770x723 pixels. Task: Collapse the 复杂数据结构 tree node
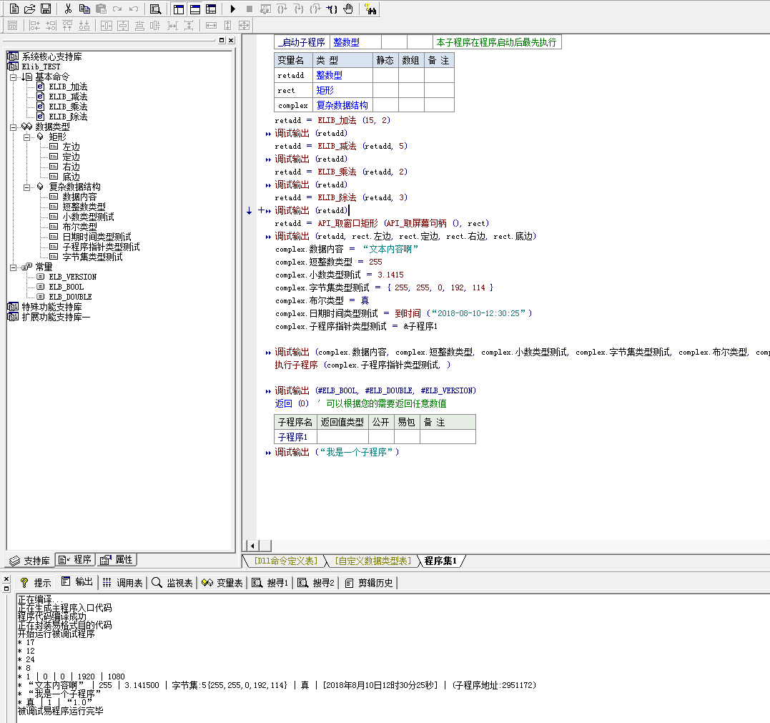point(27,187)
